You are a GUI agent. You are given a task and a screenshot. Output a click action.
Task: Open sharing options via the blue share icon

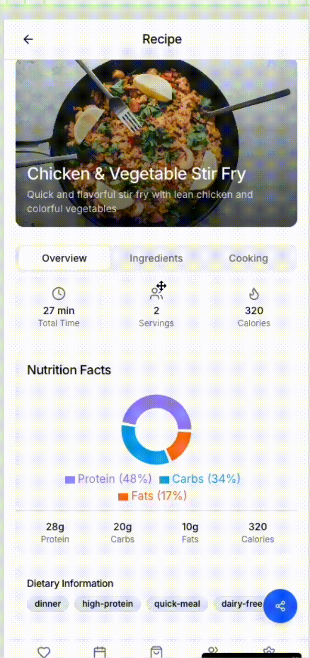tap(280, 606)
